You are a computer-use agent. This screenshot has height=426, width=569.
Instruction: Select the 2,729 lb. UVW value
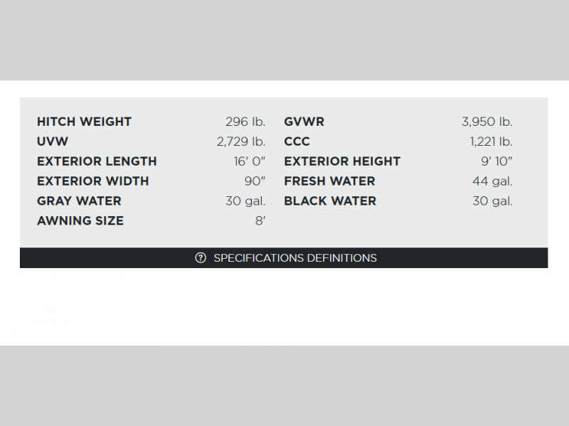(241, 142)
